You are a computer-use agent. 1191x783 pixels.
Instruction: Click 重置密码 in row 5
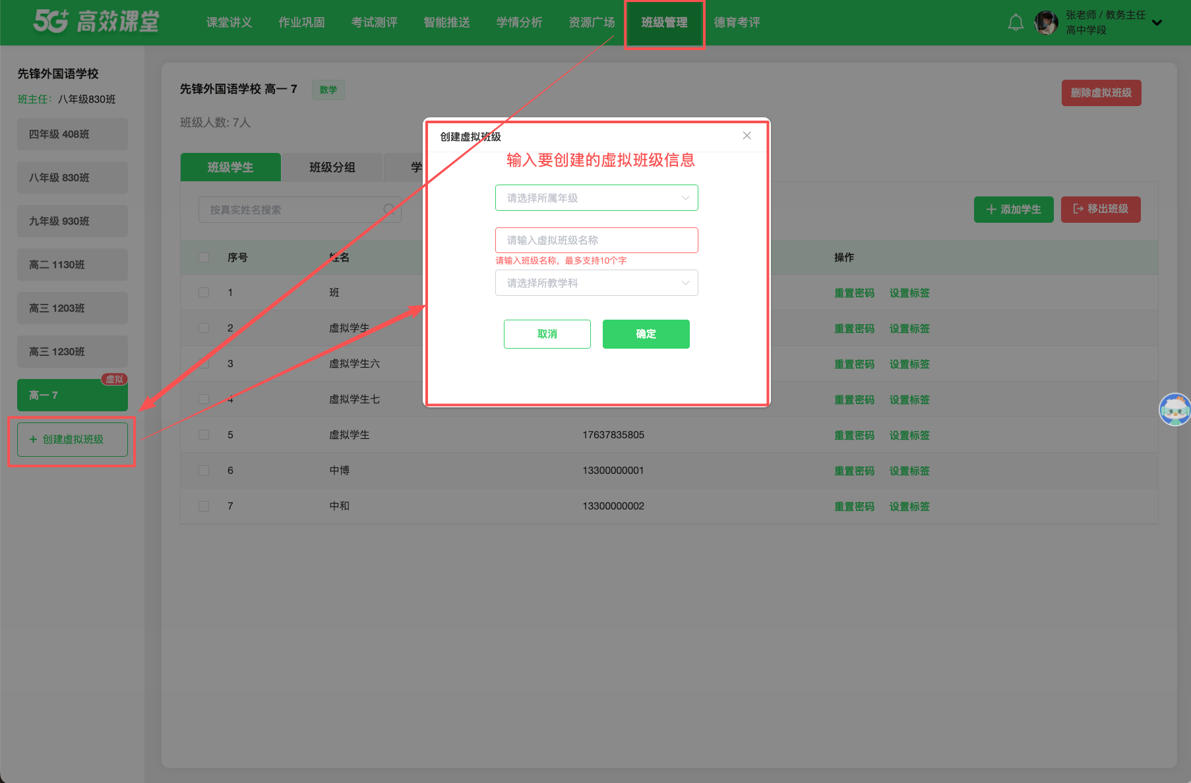854,436
